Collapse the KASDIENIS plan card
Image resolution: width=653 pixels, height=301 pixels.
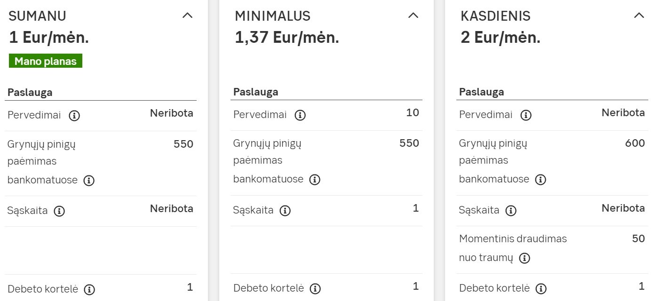[x=639, y=16]
